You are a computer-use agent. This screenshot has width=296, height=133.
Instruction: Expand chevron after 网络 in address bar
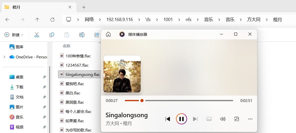100,20
